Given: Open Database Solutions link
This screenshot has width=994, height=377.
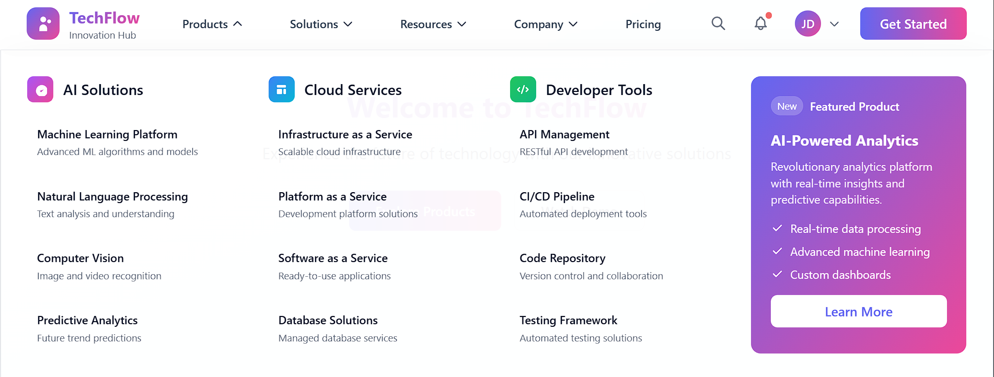Looking at the screenshot, I should tap(328, 321).
